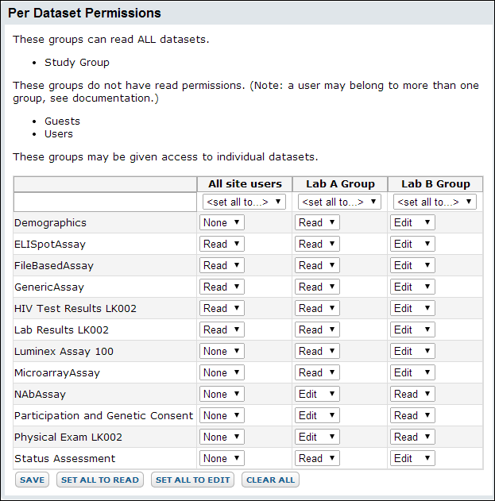
Task: Open Participation and Genetic Consent All site users dropdown
Action: 222,415
